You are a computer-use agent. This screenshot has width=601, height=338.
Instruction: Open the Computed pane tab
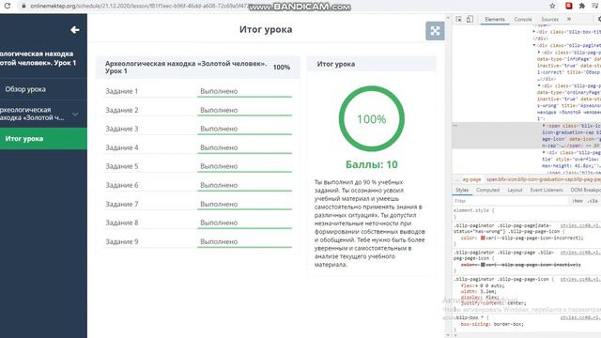(487, 190)
